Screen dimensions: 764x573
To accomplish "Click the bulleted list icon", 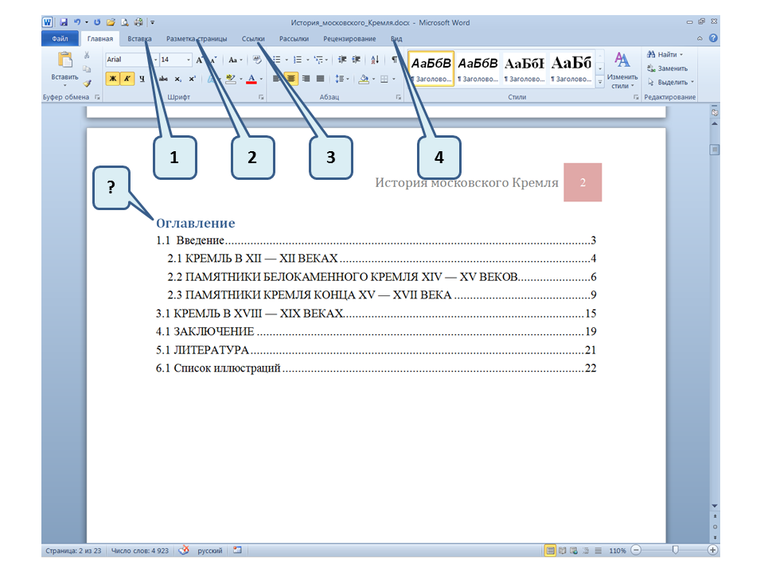I will click(277, 60).
